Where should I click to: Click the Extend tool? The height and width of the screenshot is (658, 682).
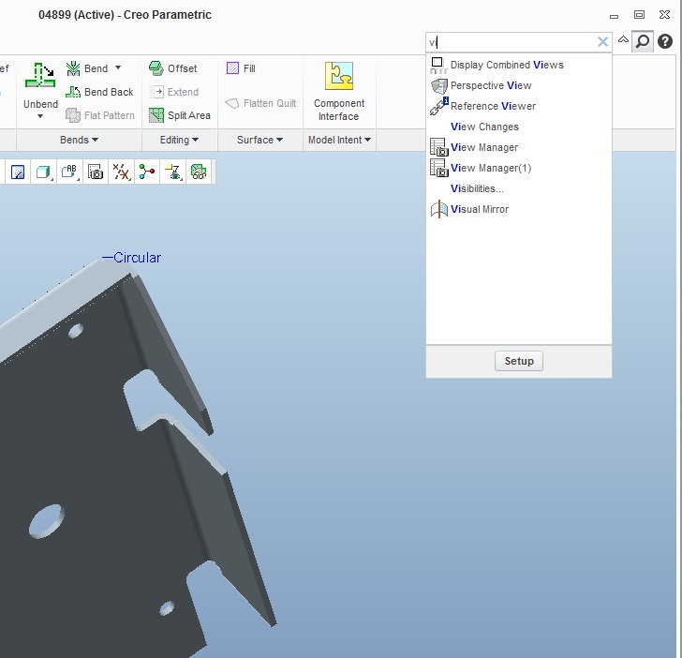point(173,92)
